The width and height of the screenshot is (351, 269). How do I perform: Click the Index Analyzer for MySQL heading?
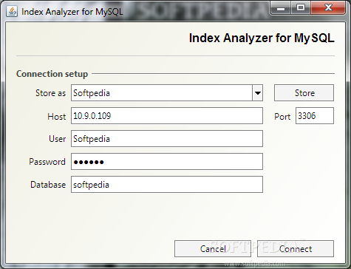point(262,38)
